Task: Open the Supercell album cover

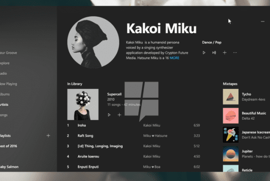Action: [83, 105]
